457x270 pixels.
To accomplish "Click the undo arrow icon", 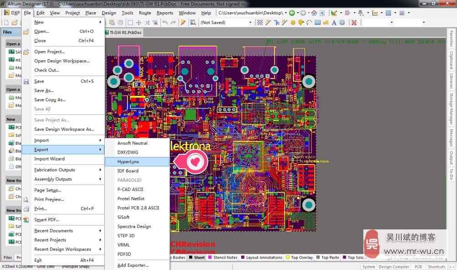I will coord(165,22).
